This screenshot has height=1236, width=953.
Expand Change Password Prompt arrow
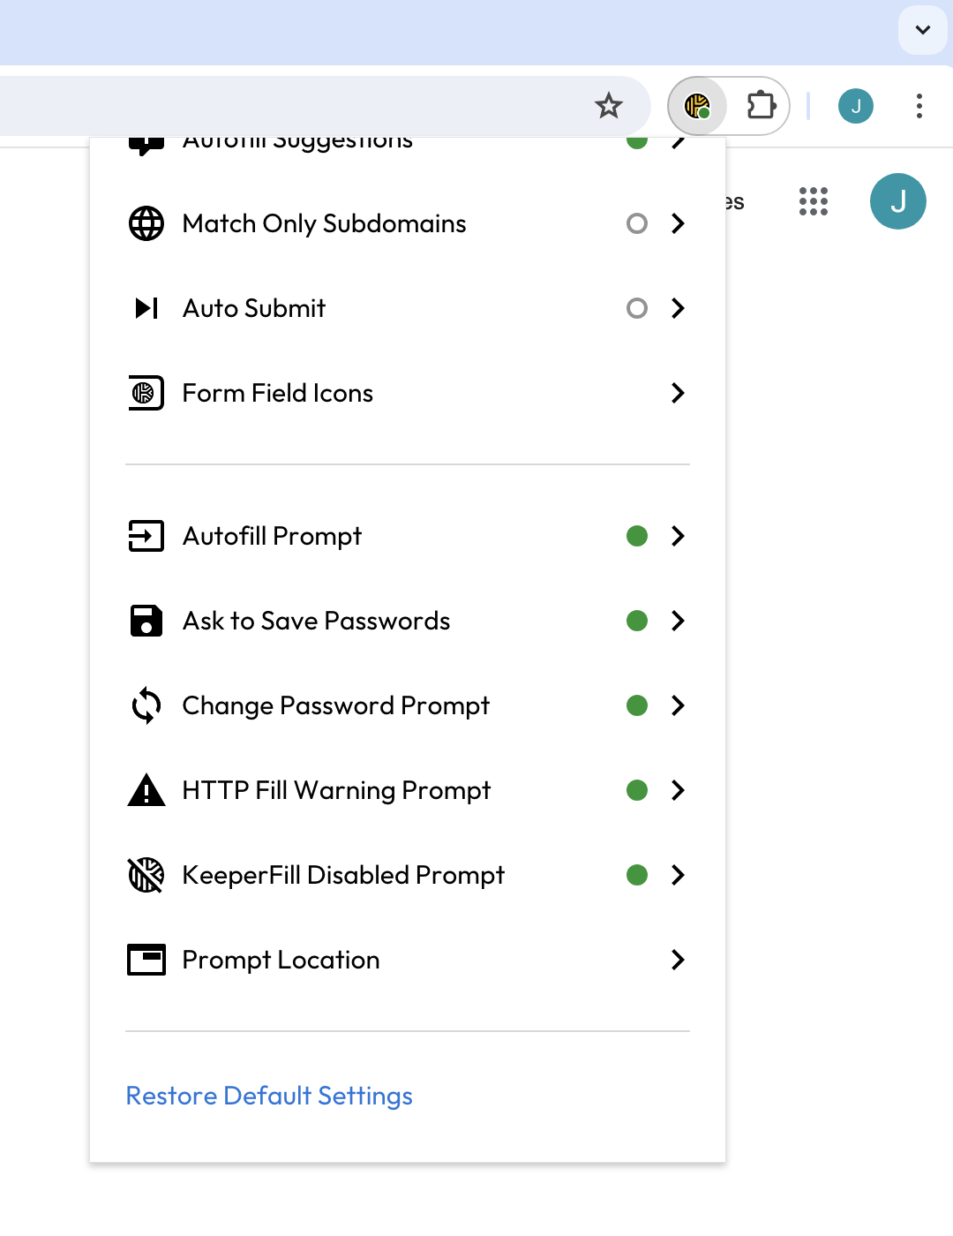click(x=678, y=705)
